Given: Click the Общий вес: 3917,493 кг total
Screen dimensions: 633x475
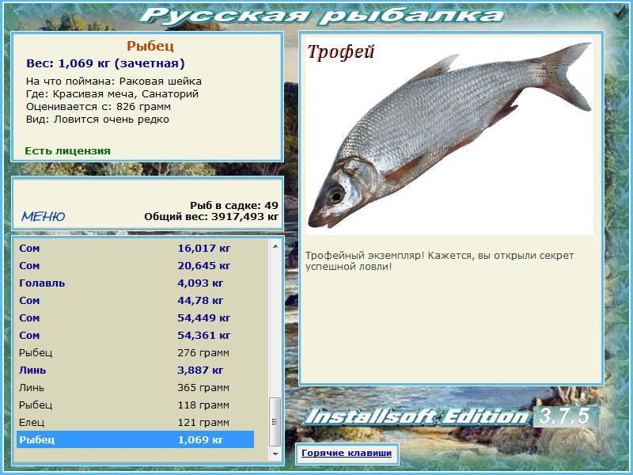Looking at the screenshot, I should [x=211, y=217].
